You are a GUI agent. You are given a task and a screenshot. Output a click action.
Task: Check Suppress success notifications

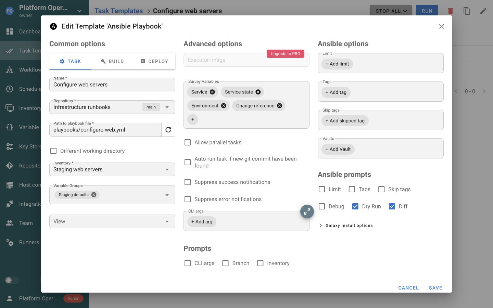[188, 182]
